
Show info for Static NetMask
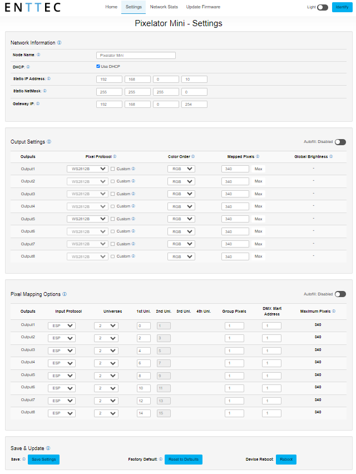(x=44, y=91)
